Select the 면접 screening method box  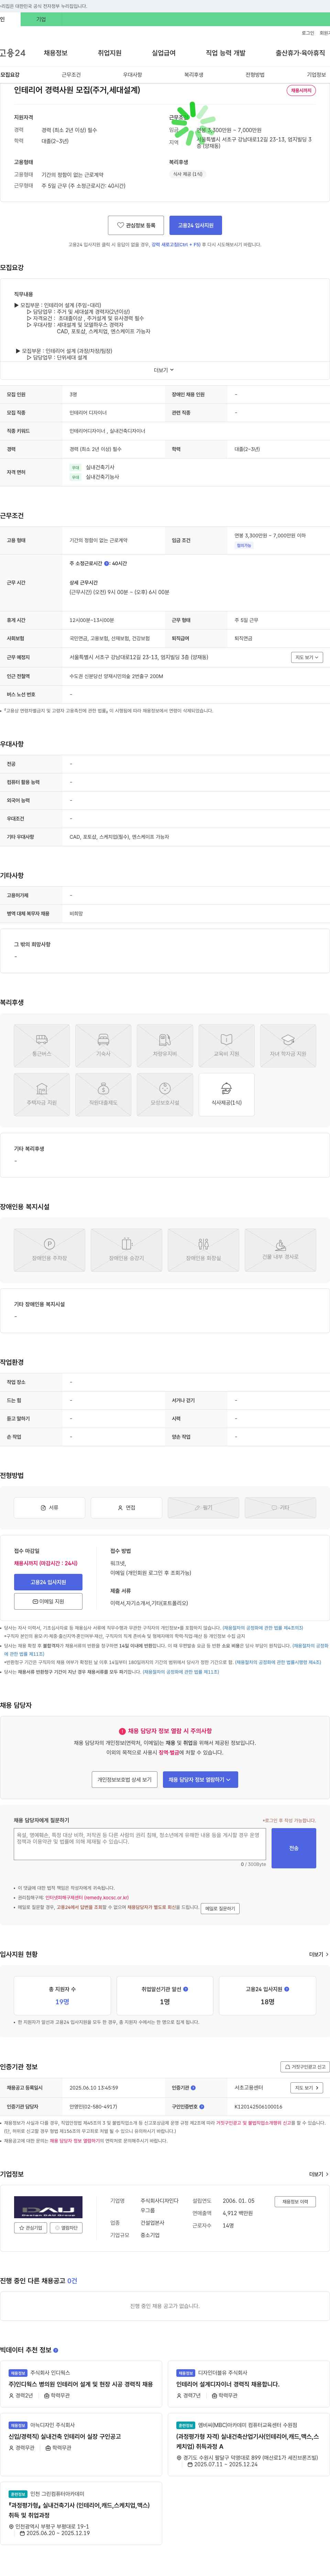click(x=126, y=1507)
